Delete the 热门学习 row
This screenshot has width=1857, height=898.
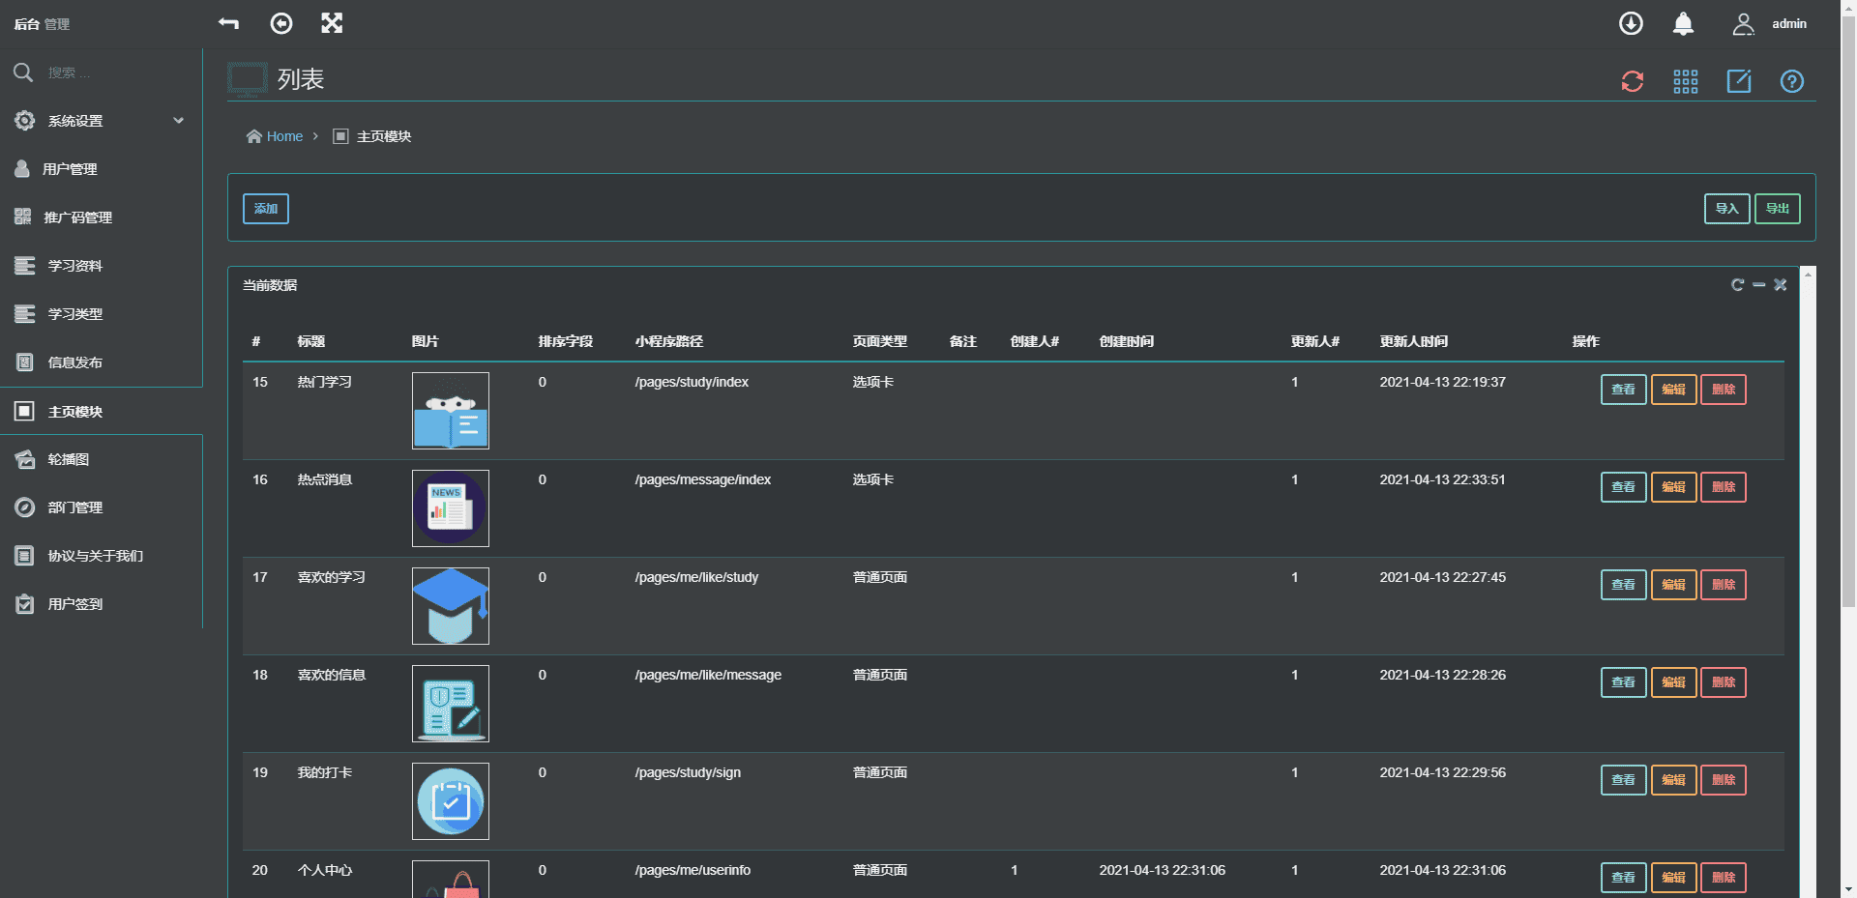[x=1723, y=390]
